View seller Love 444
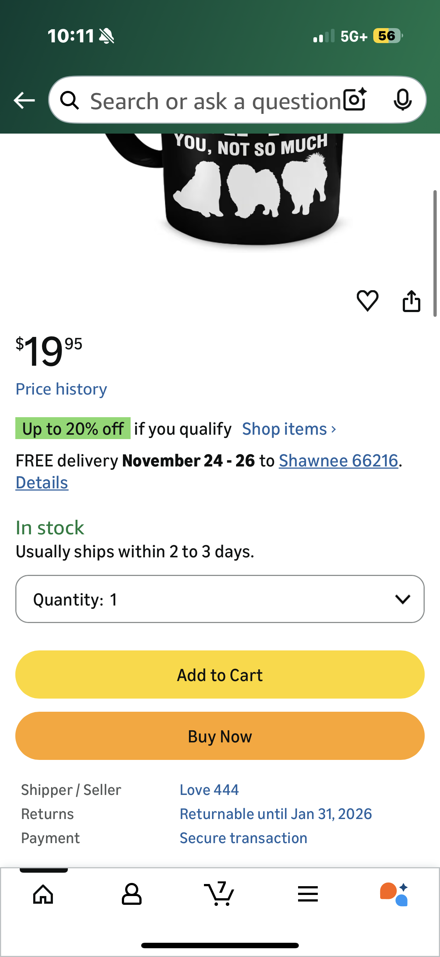Viewport: 440px width, 957px height. click(209, 790)
